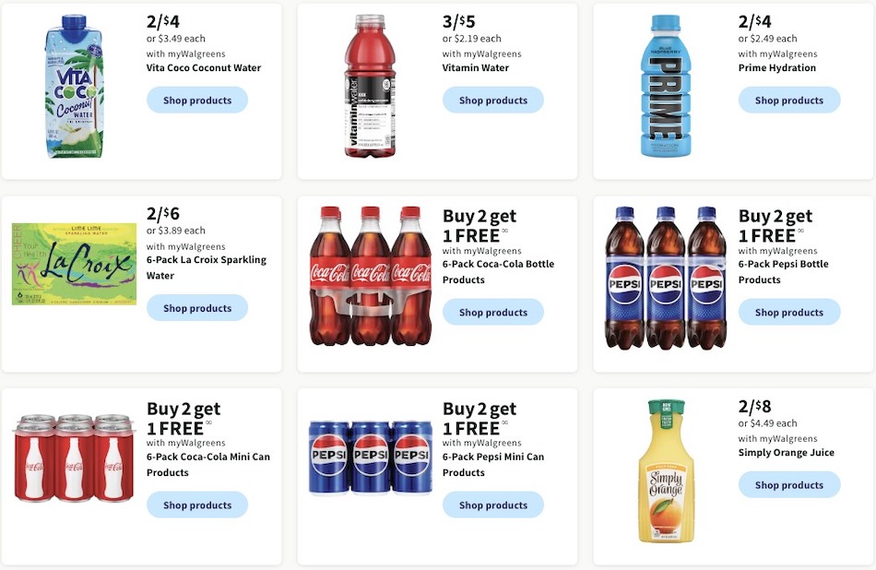876x570 pixels.
Task: Click Shop products for La Croix Sparkling Water
Action: pos(197,308)
